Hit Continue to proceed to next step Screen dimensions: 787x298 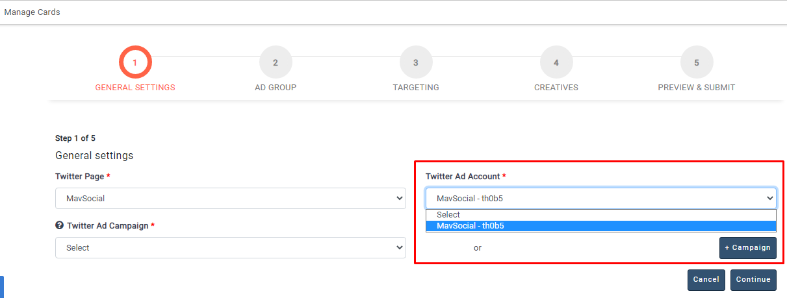(x=753, y=280)
